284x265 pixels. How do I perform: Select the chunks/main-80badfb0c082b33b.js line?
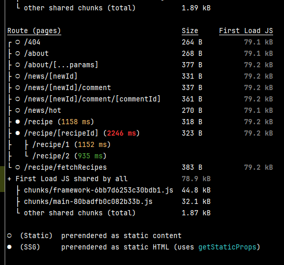click(88, 201)
